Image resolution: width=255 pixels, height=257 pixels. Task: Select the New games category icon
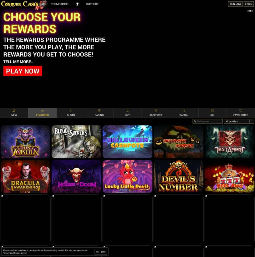coord(14,111)
